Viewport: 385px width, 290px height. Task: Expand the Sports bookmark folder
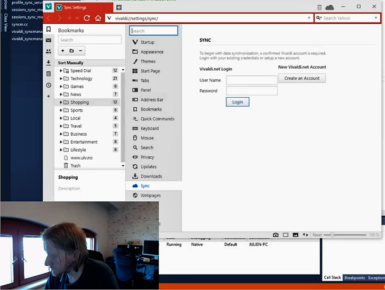pyautogui.click(x=61, y=110)
